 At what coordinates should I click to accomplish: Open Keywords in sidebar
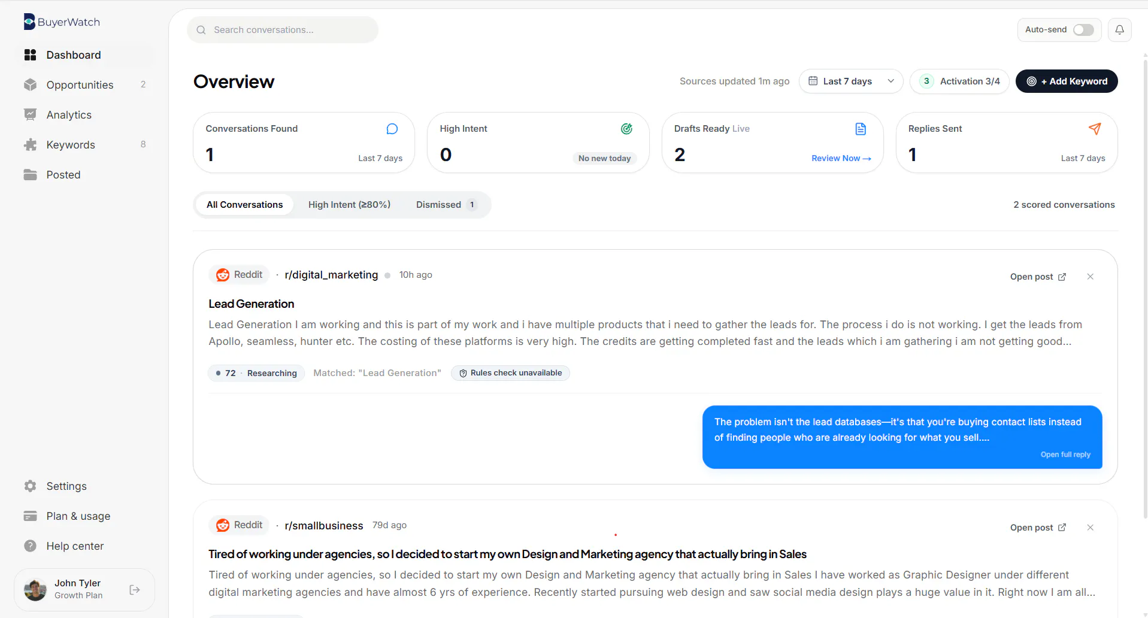coord(84,145)
